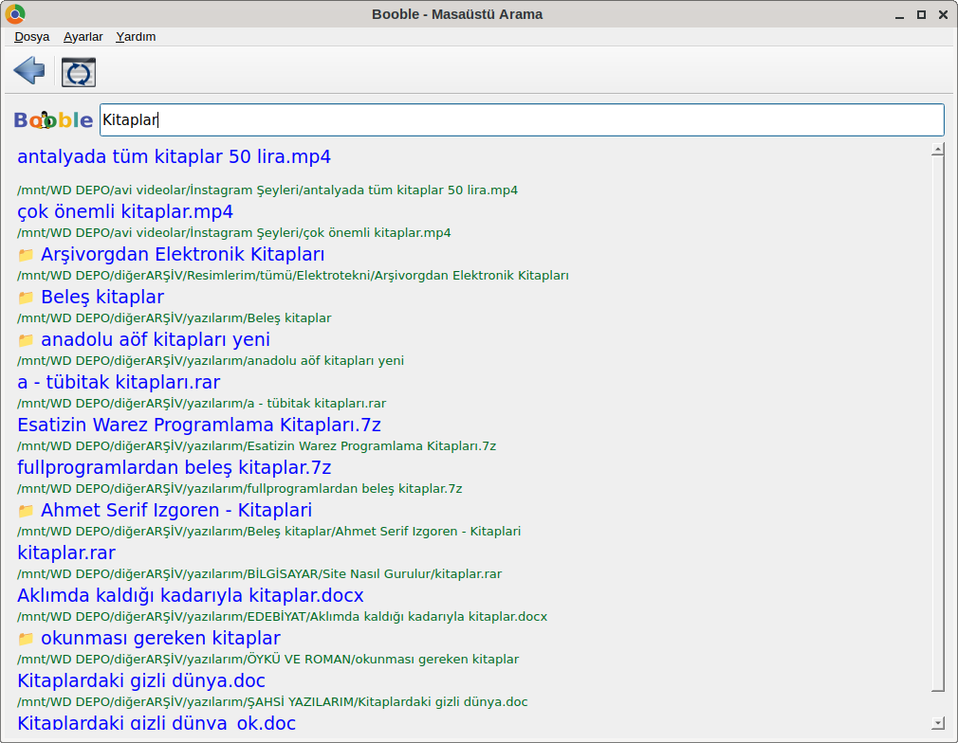Click the refresh index toolbar icon
The height and width of the screenshot is (743, 958).
pyautogui.click(x=78, y=73)
